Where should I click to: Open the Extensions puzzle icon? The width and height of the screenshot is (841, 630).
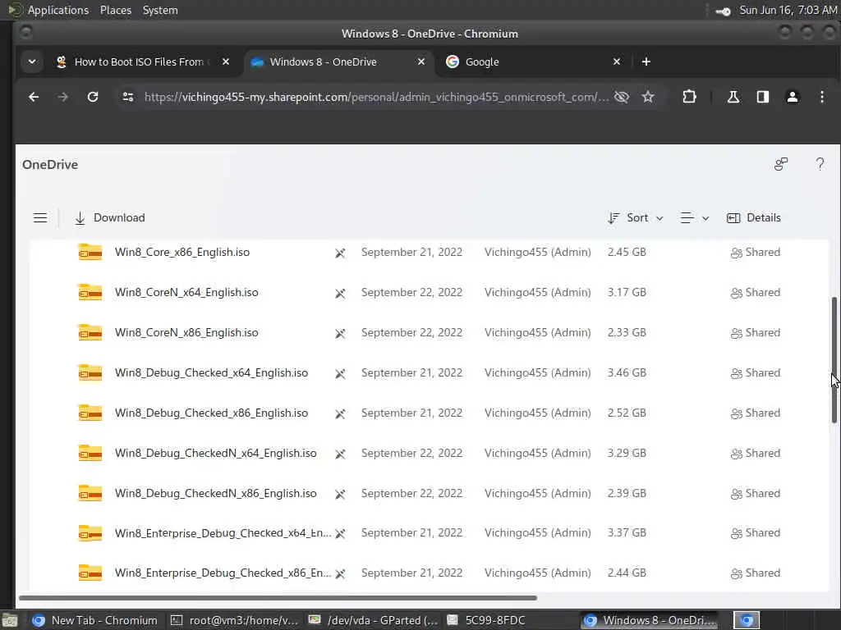pos(689,97)
